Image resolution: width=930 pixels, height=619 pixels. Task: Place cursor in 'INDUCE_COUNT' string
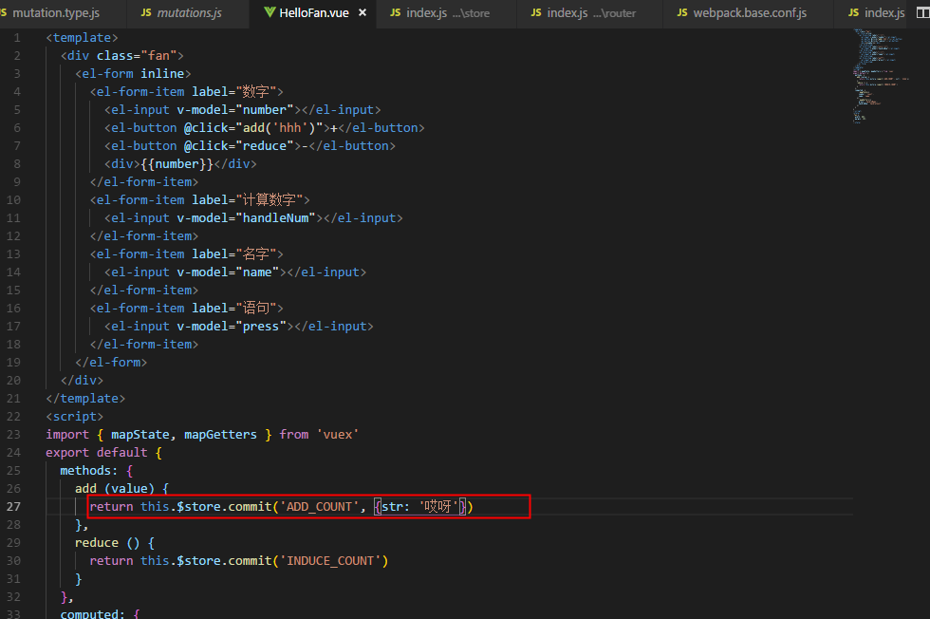click(330, 561)
